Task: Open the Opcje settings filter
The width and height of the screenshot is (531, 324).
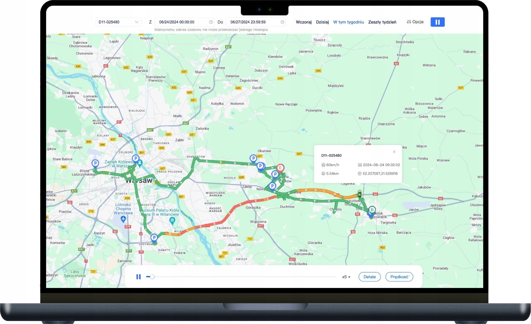Action: click(415, 22)
